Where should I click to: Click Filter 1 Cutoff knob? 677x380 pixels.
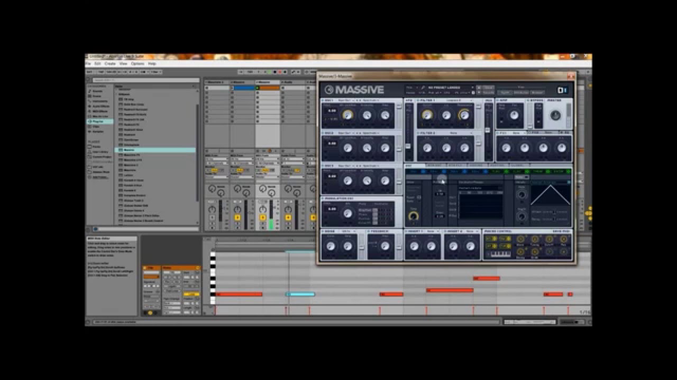[x=427, y=115]
